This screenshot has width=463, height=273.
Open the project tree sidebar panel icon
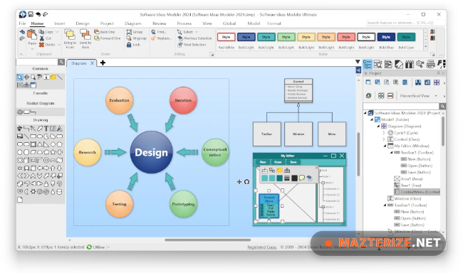pos(368,64)
